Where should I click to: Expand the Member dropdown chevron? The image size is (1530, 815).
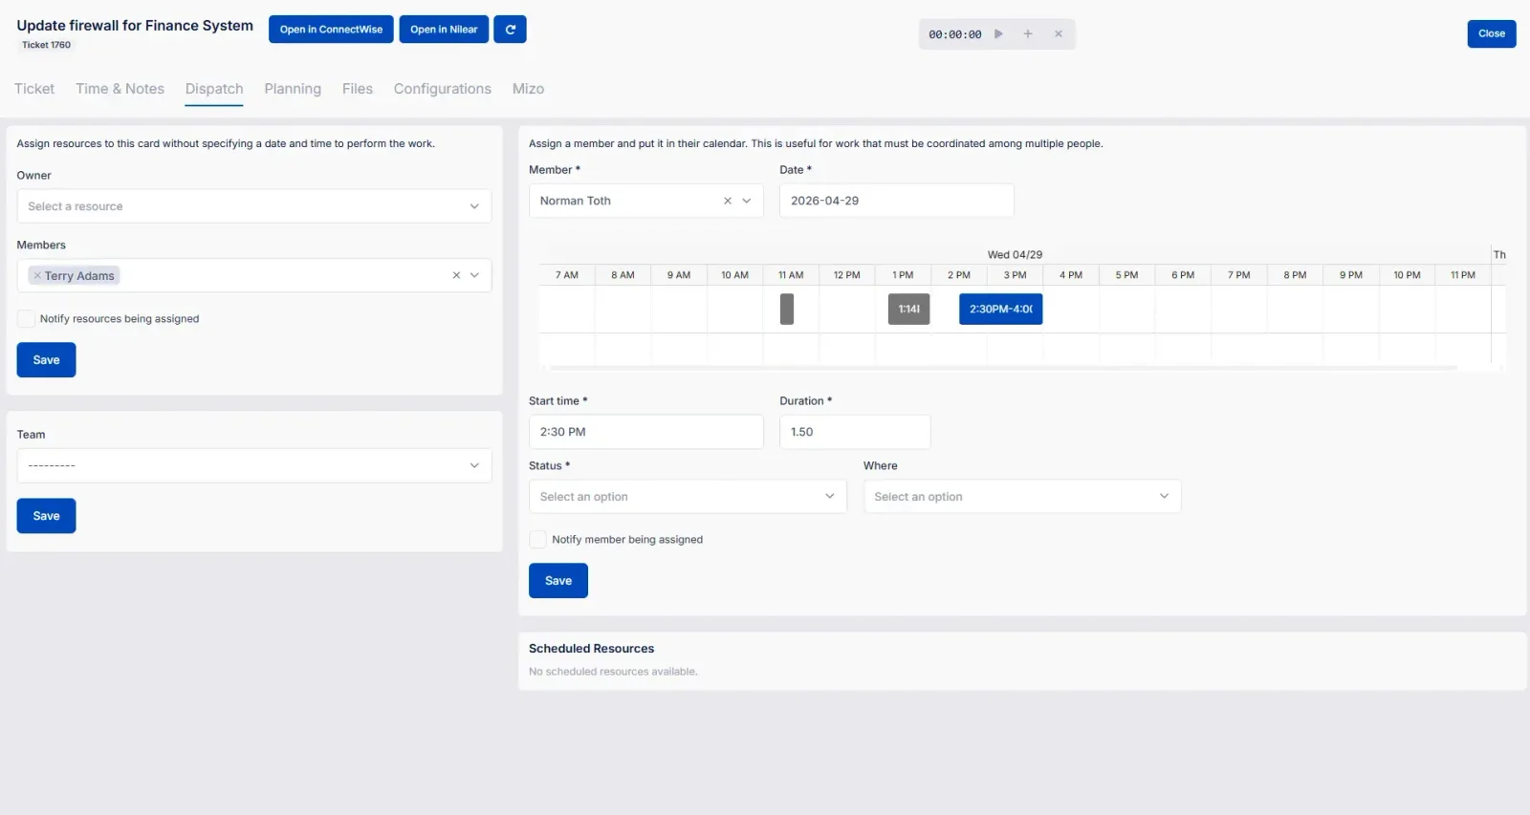(747, 202)
